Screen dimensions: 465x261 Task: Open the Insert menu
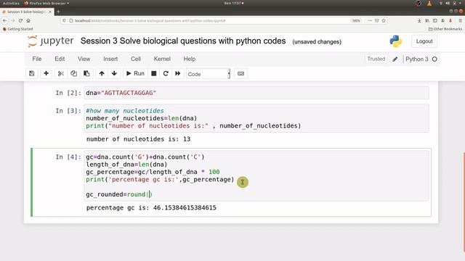110,59
